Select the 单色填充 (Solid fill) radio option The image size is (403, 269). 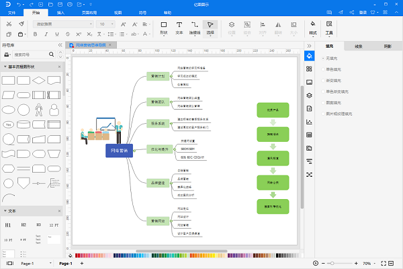(x=323, y=69)
